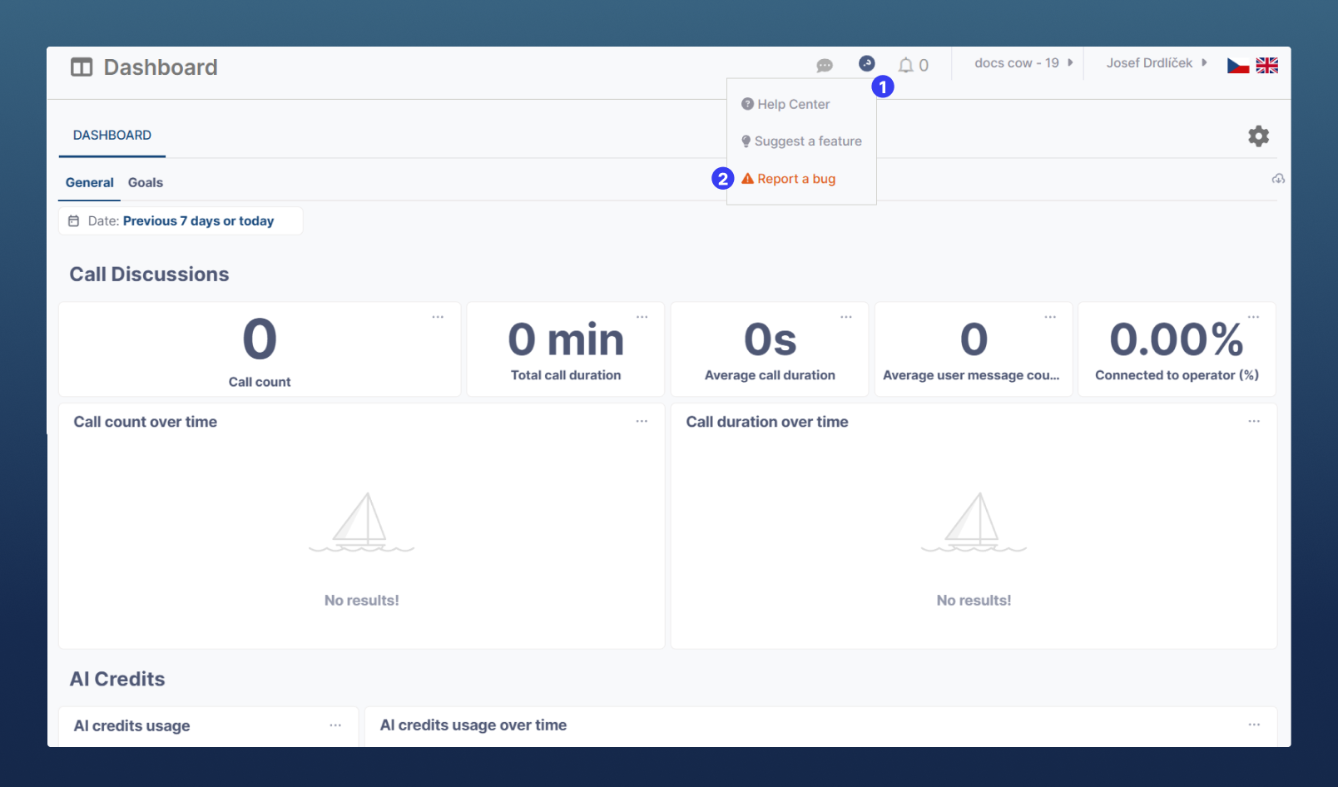Open the chat messages icon
Viewport: 1338px width, 787px height.
coord(825,66)
